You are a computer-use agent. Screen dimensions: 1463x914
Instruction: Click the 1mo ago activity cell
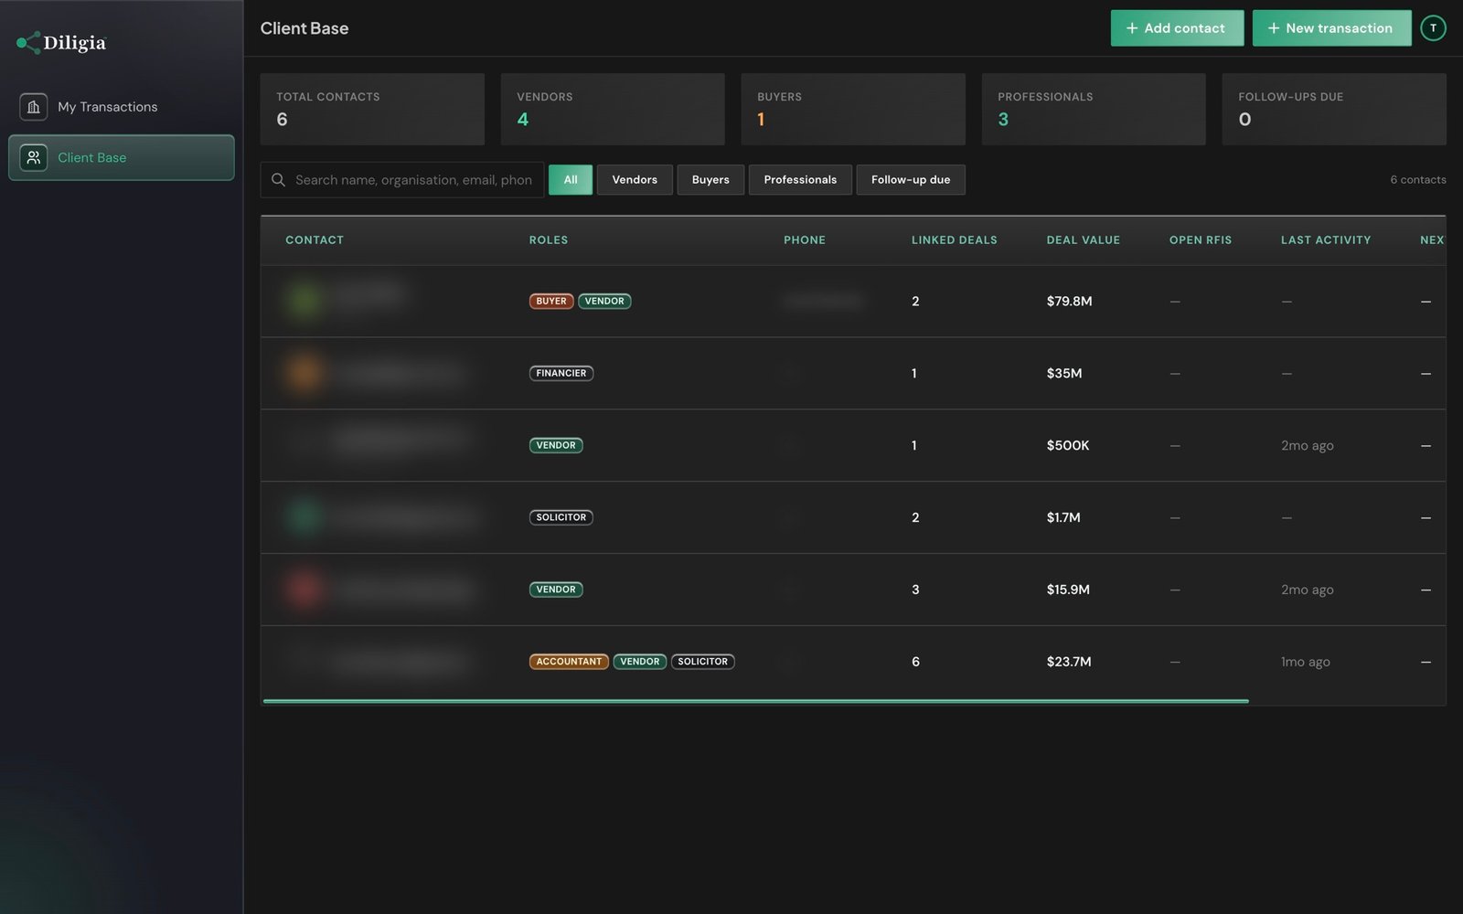[1306, 662]
